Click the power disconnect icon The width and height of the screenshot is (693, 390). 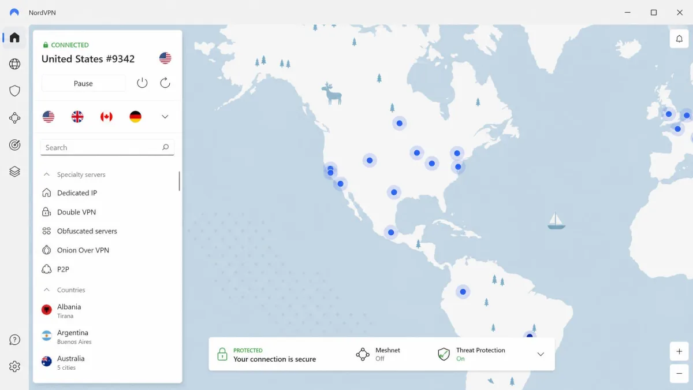[142, 83]
